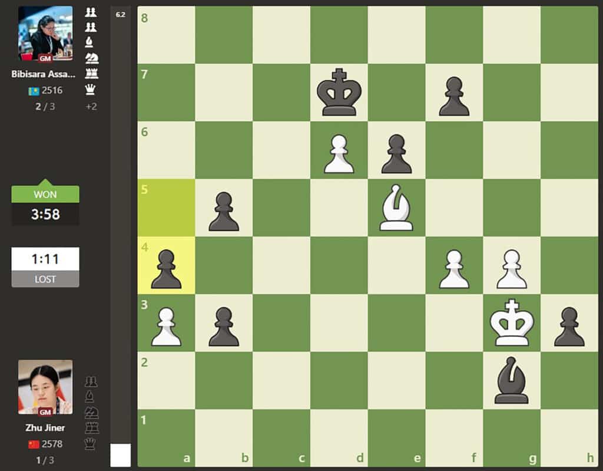Select the white king on g3
Viewport: 603px width, 471px height.
tap(512, 324)
